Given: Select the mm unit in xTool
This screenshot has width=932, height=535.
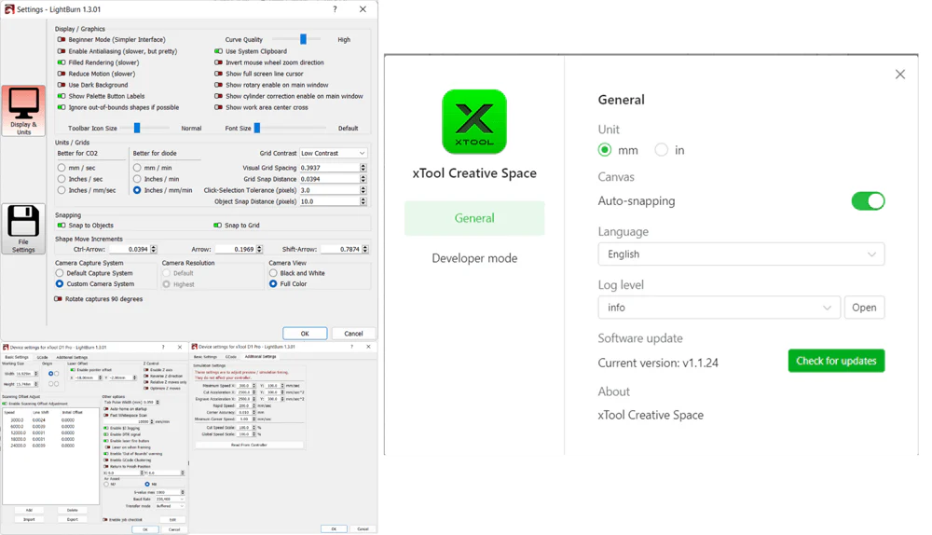Looking at the screenshot, I should (x=605, y=150).
